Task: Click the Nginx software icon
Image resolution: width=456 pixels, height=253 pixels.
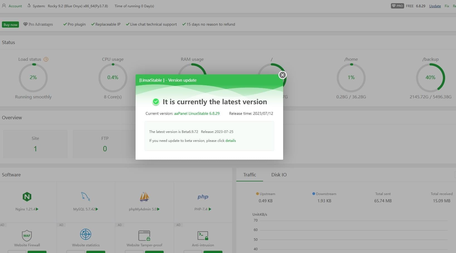Action: tap(27, 197)
